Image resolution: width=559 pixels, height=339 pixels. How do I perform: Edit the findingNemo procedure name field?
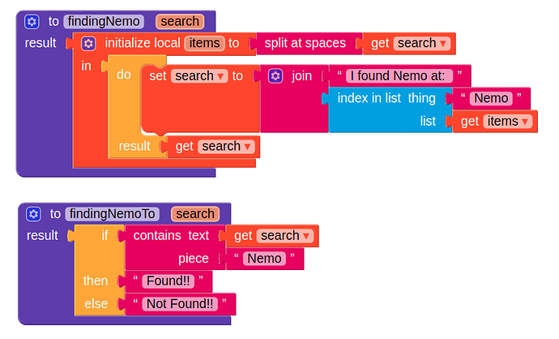point(104,22)
